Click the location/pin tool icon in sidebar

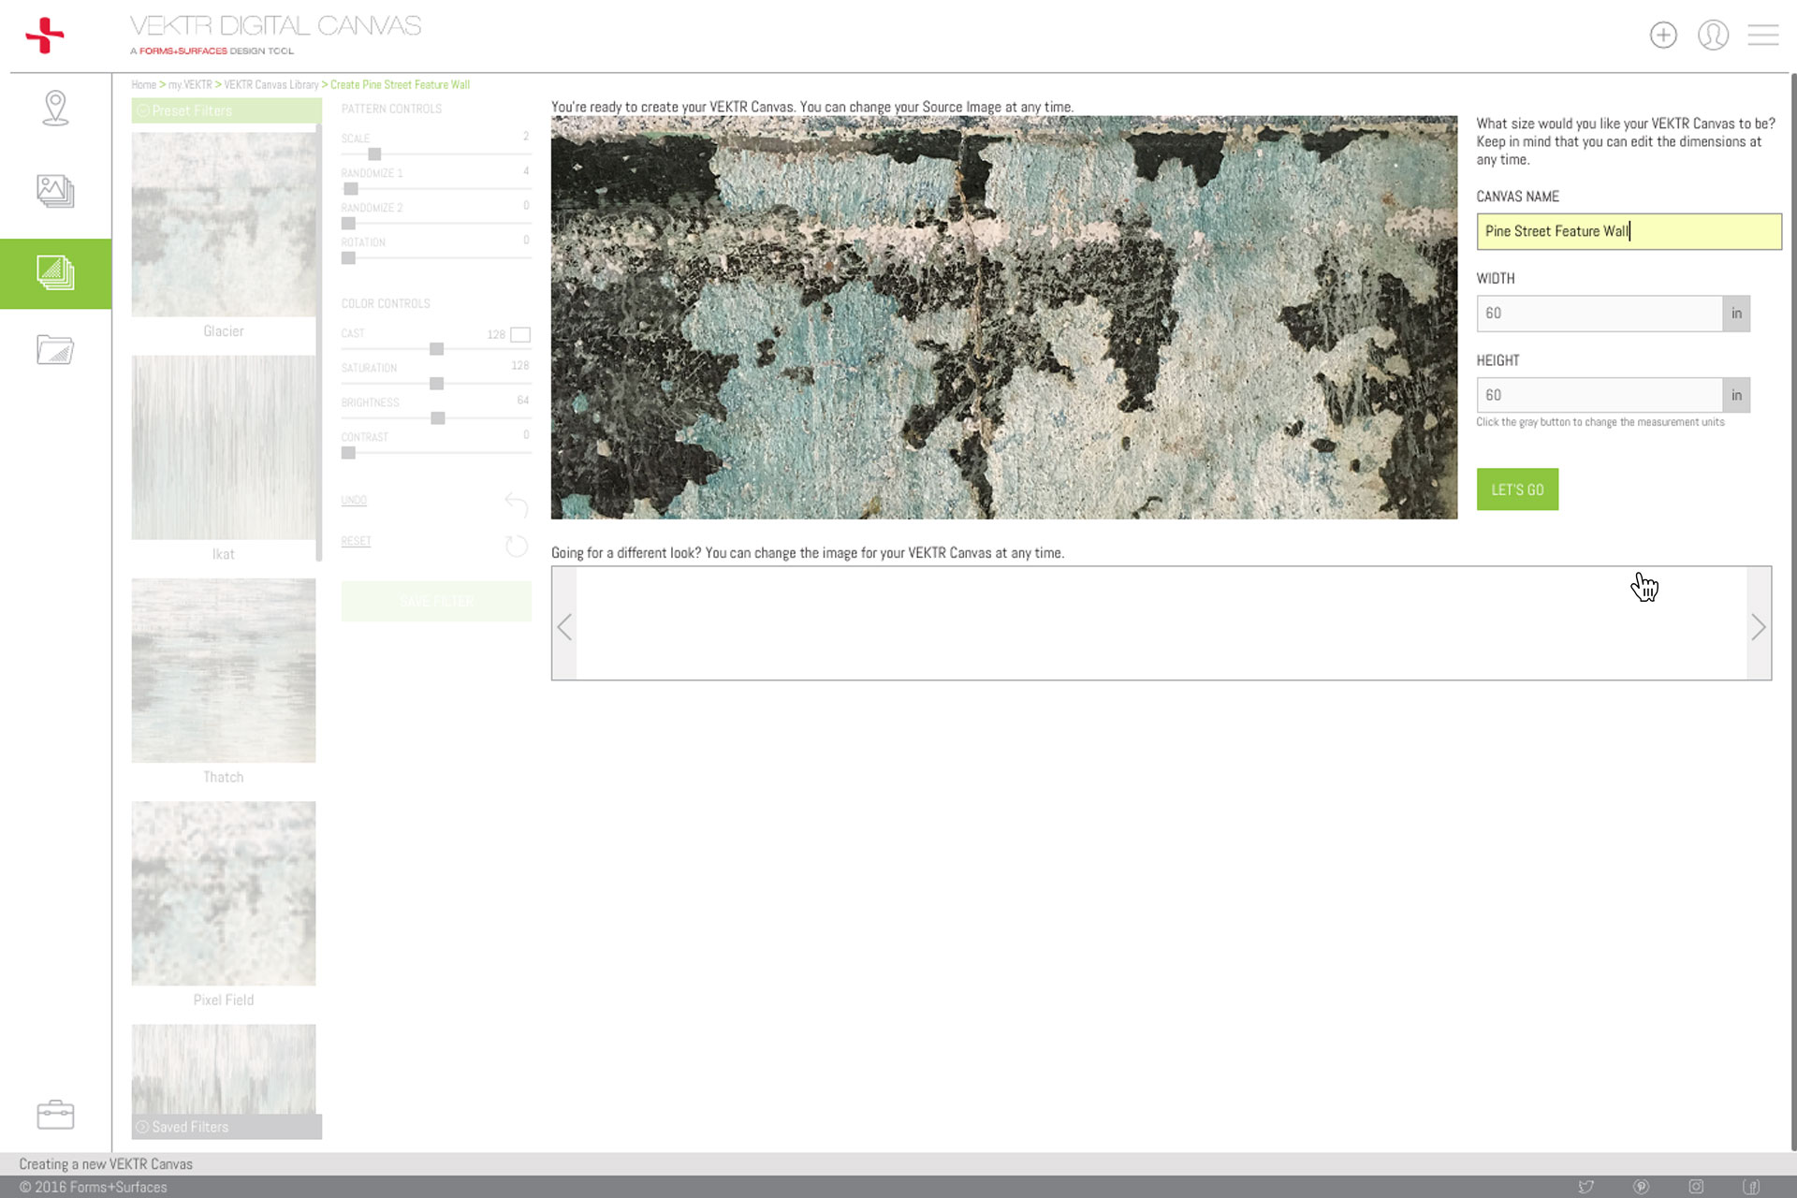point(55,107)
